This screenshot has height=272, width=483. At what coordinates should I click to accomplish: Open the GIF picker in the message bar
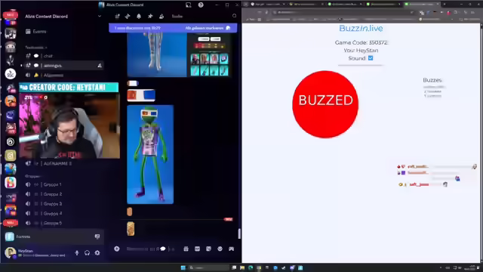coord(197,249)
